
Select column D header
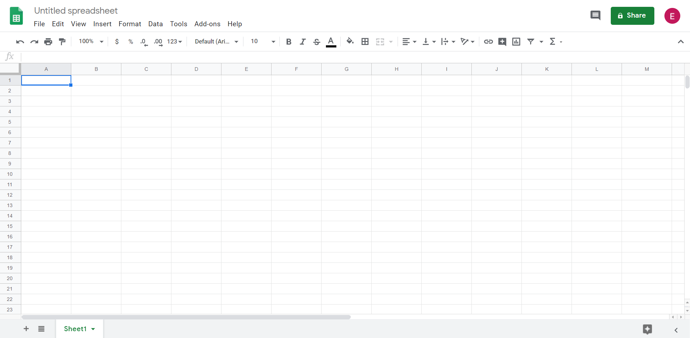point(196,69)
